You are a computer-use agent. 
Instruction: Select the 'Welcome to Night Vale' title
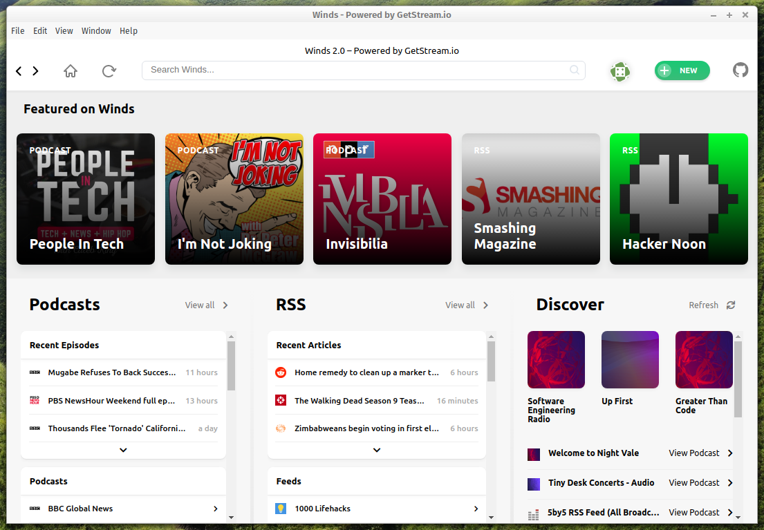point(593,453)
